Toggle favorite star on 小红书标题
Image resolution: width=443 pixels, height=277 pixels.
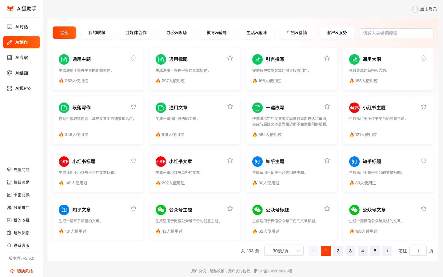tap(134, 160)
